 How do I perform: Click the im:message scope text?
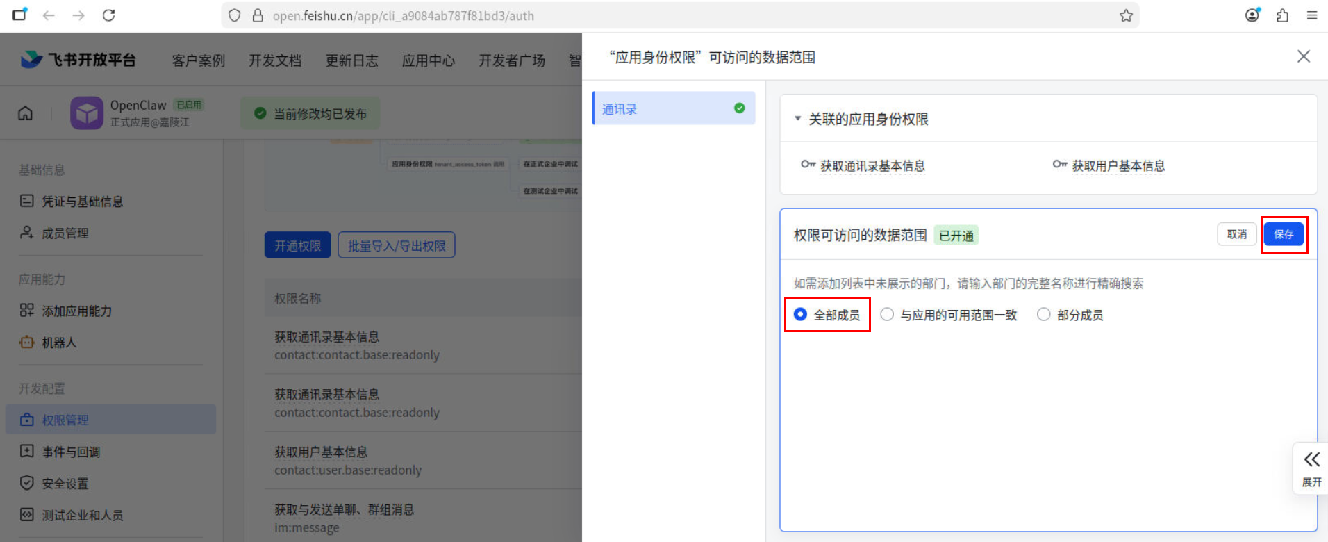(x=307, y=528)
